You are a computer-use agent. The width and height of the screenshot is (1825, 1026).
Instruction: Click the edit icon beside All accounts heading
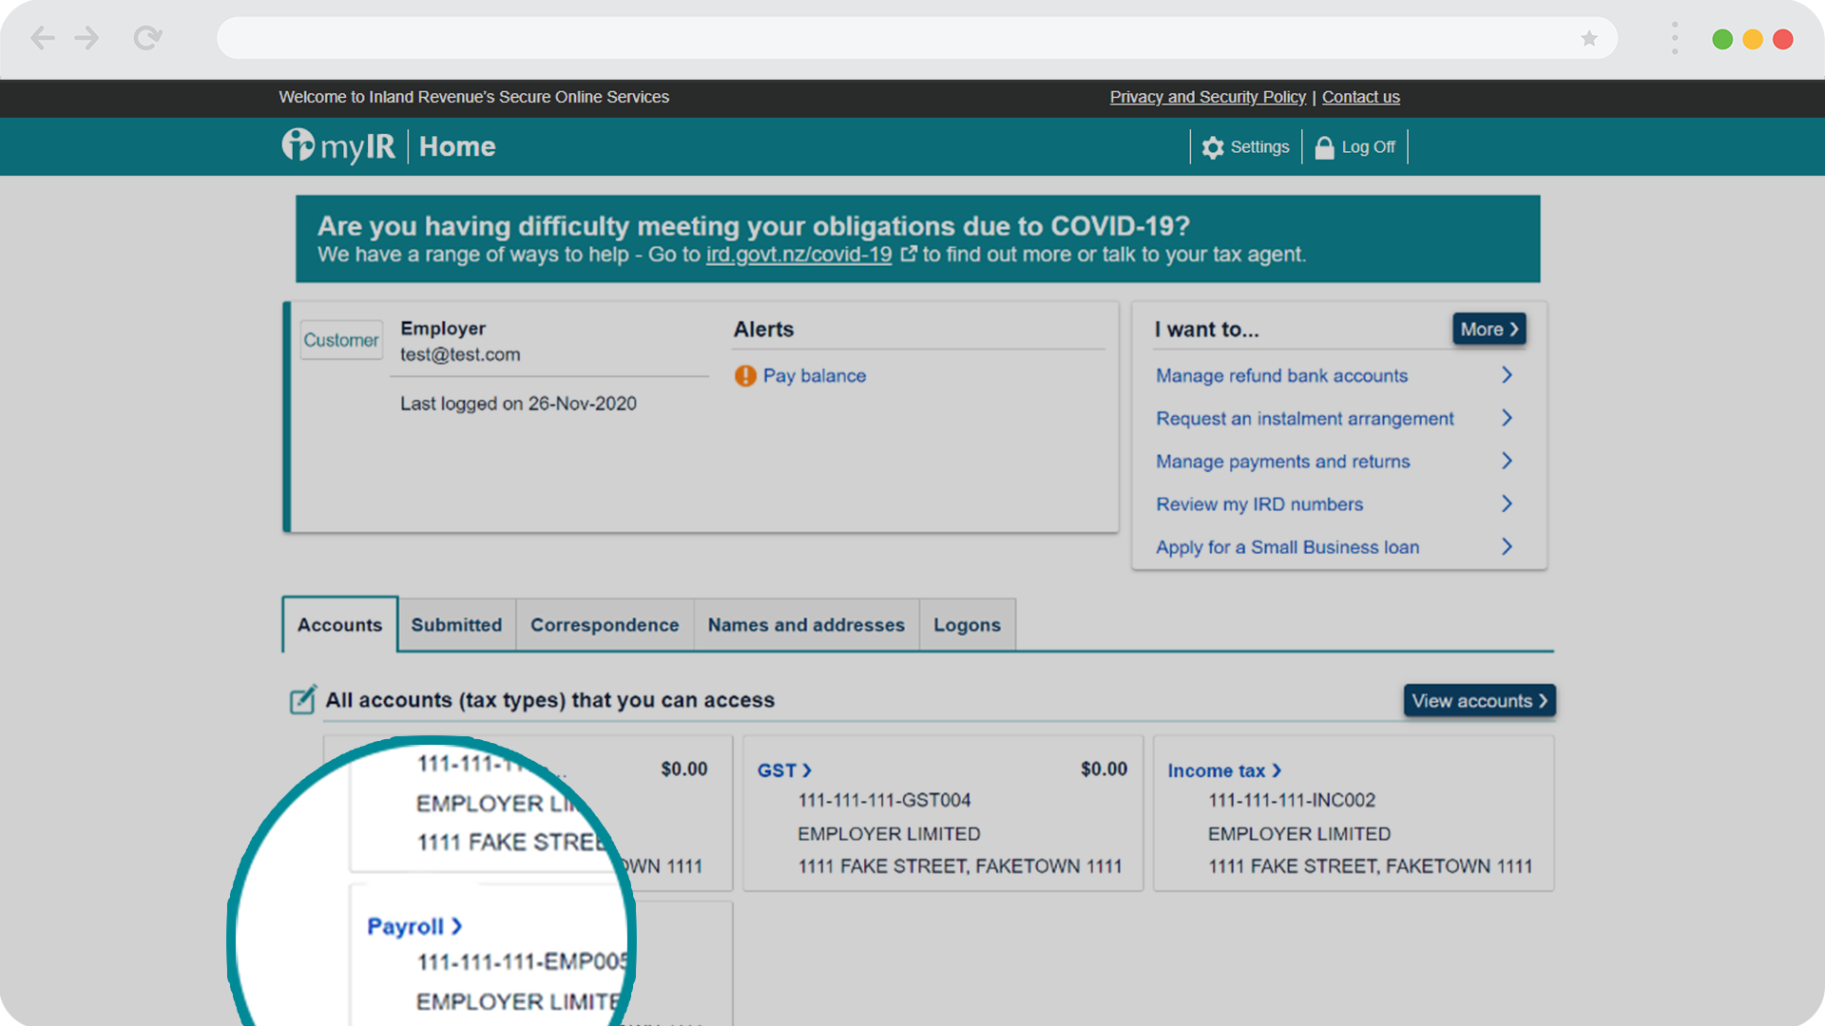point(302,700)
